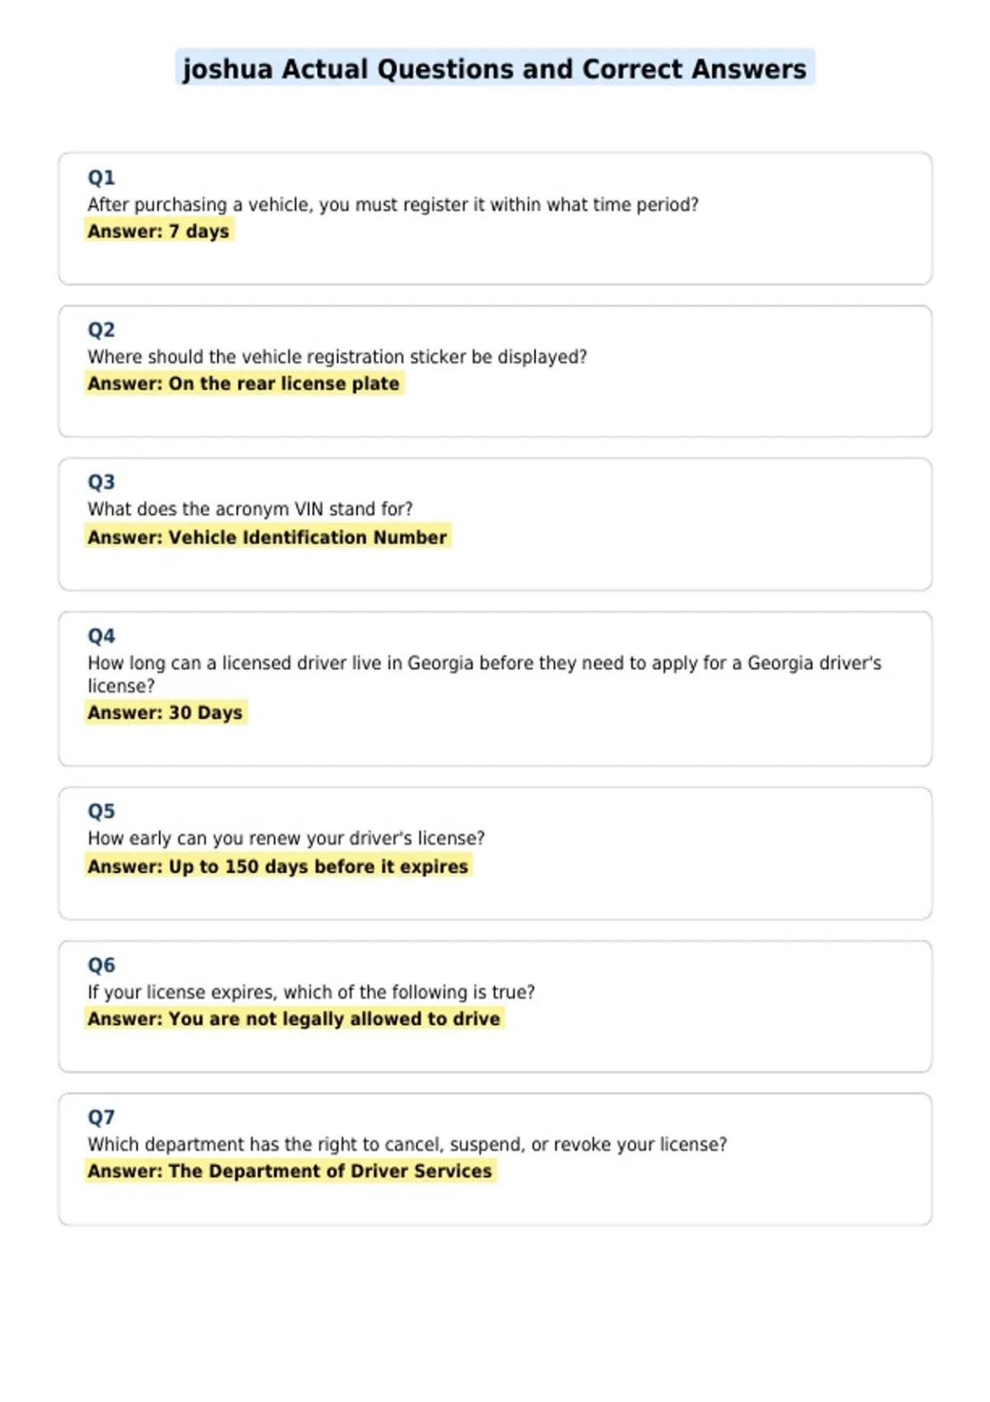Click the cancel, suspend, or revoke question

coord(408,1145)
